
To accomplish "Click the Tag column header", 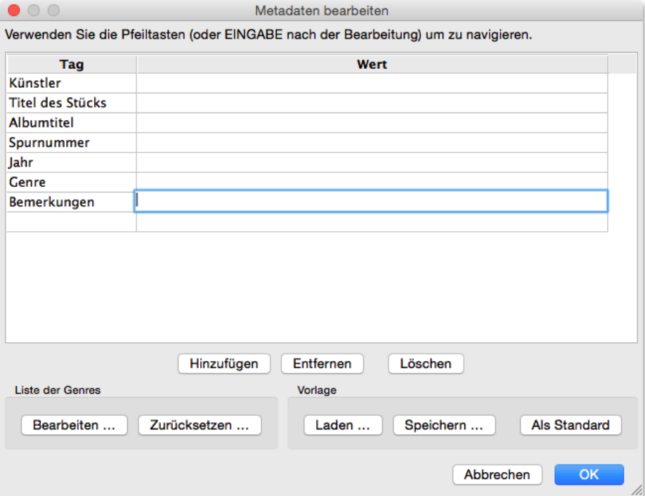I will coord(72,65).
